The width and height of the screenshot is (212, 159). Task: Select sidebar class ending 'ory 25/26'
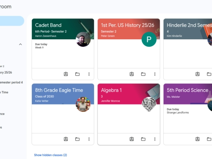[x=6, y=73]
